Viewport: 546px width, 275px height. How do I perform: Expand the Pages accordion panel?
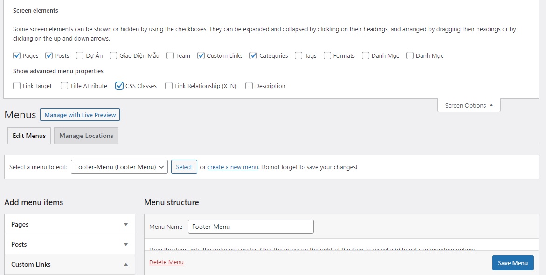(69, 224)
